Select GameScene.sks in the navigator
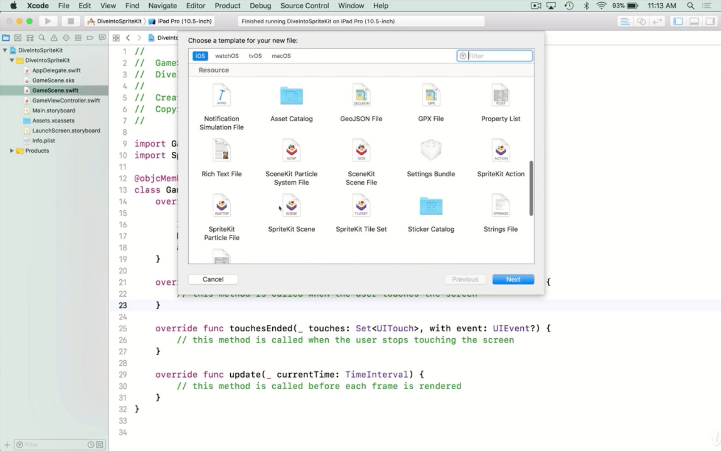Screen dimensions: 721x451 pyautogui.click(x=53, y=80)
